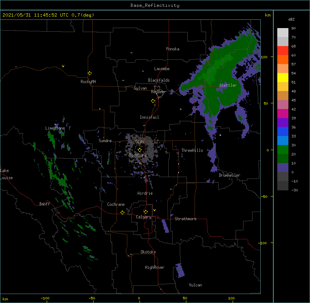This screenshot has height=303, width=310.
Task: Click the yellow diamond marker between Olds and Didsbury
Action: pyautogui.click(x=140, y=150)
